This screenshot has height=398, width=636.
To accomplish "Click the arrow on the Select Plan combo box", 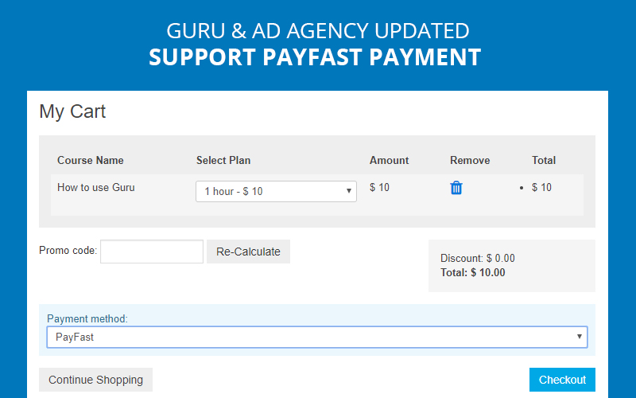I will [349, 191].
